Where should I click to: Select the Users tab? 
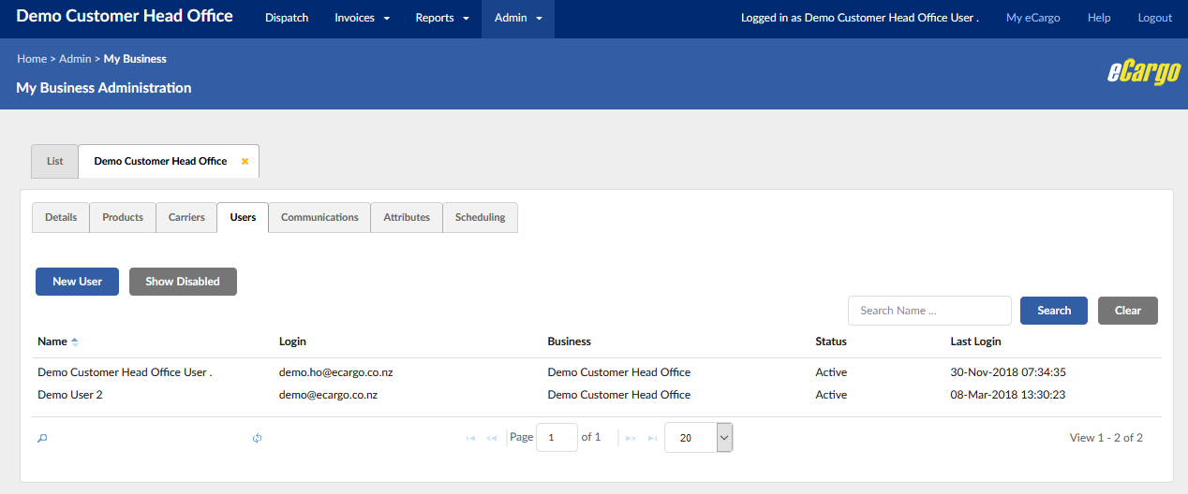pyautogui.click(x=243, y=217)
